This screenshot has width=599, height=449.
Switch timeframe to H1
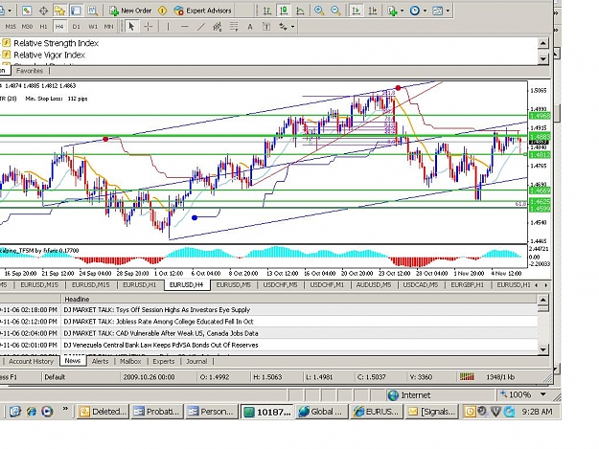(43, 26)
